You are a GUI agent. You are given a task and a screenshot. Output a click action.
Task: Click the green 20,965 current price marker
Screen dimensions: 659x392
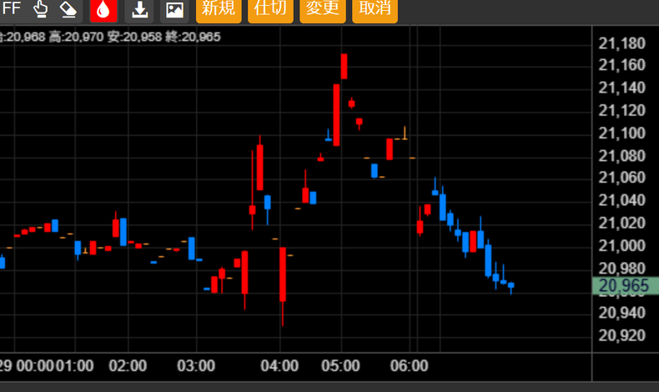click(x=625, y=286)
